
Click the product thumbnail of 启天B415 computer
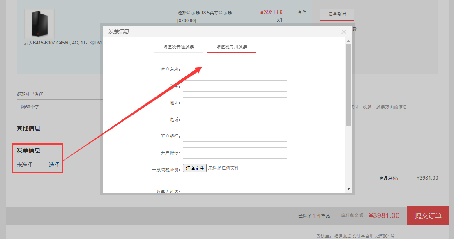point(39,24)
